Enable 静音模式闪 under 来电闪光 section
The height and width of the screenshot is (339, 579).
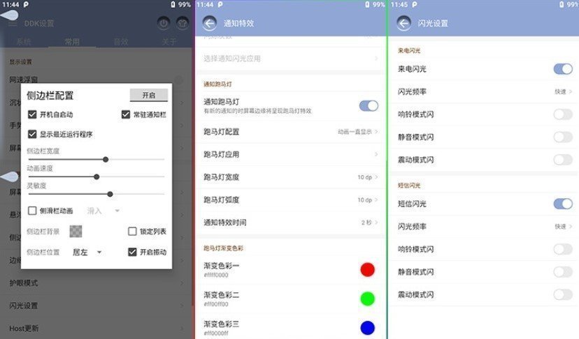[563, 137]
